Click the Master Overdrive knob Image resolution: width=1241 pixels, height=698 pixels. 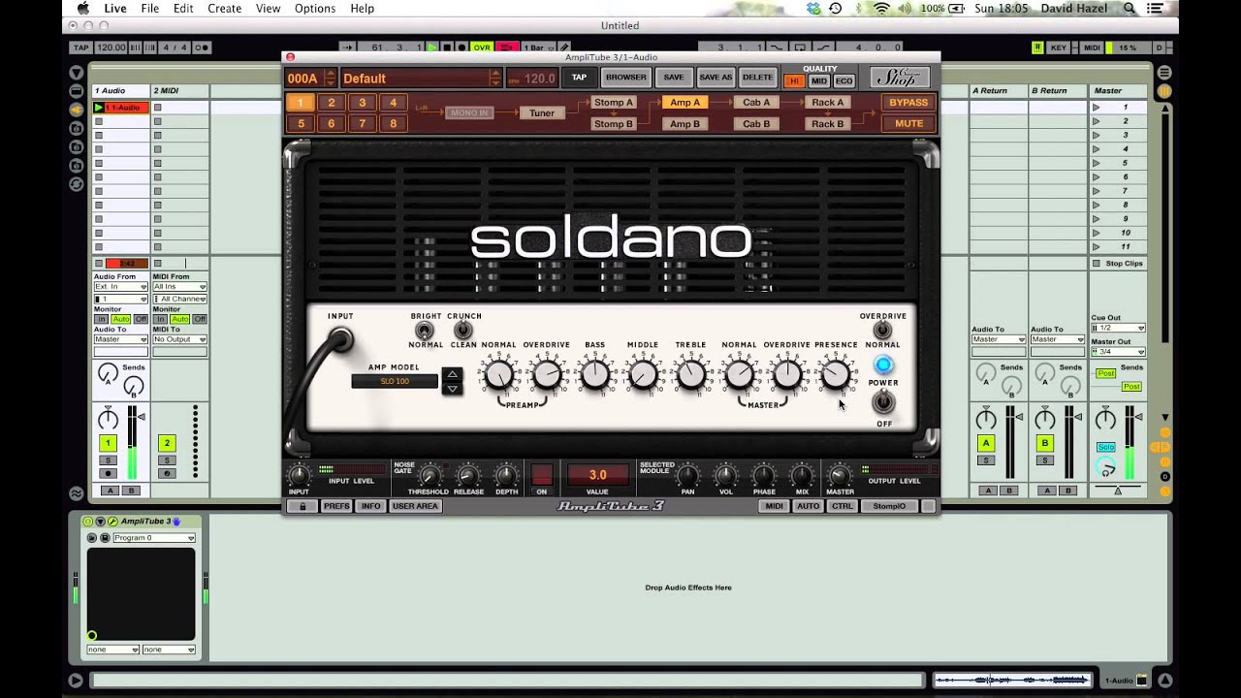coord(787,374)
